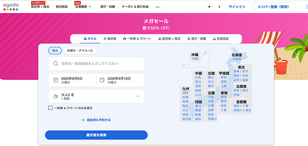The height and width of the screenshot is (146, 308).
Task: Select 青森 in the 東北 region
Action: point(236,71)
